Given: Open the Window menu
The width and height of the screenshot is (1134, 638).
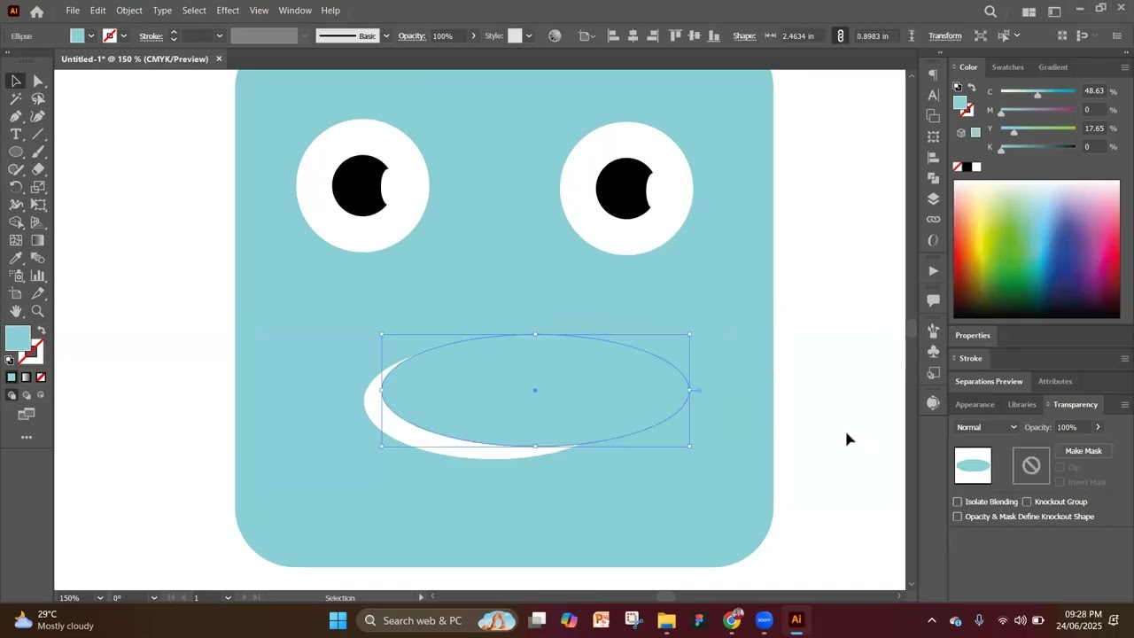Looking at the screenshot, I should [295, 11].
